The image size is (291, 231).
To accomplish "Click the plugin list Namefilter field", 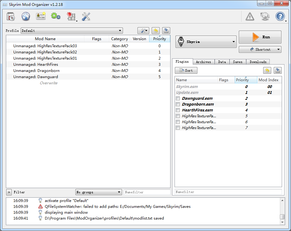I will 228,192.
